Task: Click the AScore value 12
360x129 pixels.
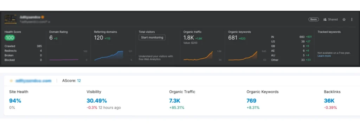Action: coord(79,81)
